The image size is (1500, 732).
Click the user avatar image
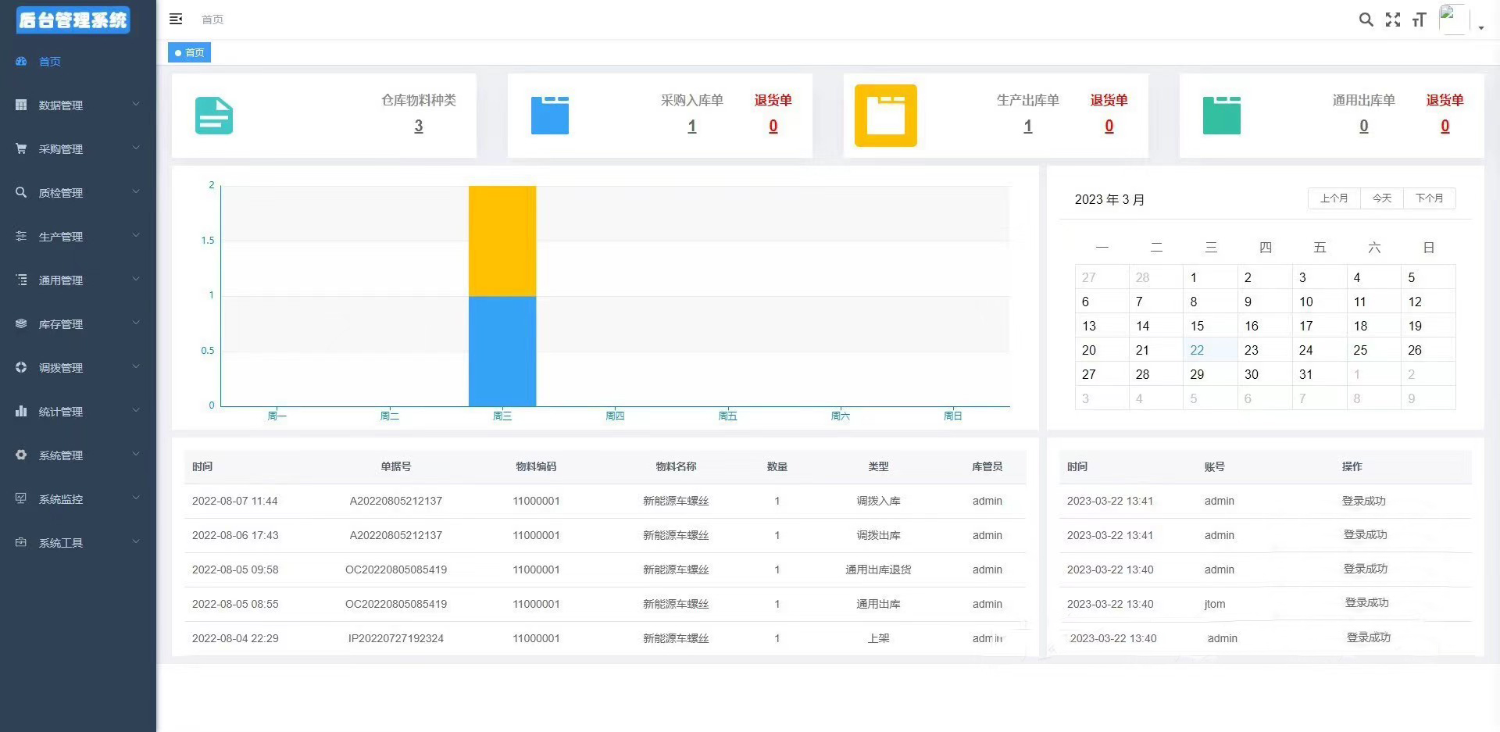tap(1452, 19)
